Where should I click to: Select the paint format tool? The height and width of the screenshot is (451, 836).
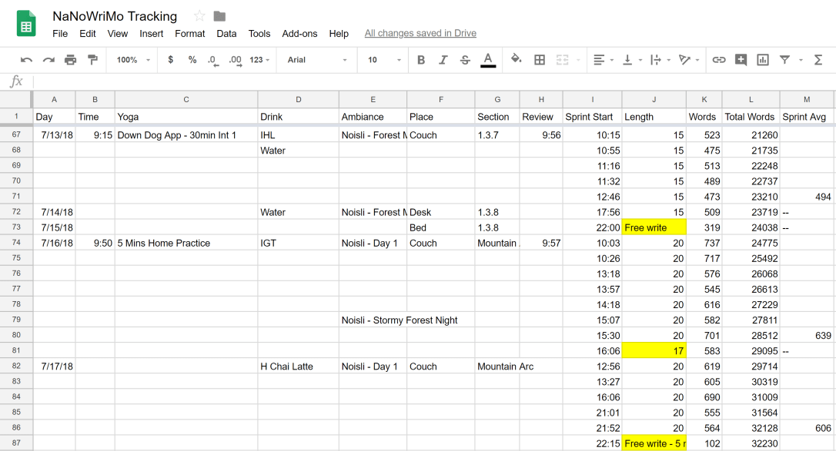tap(93, 60)
